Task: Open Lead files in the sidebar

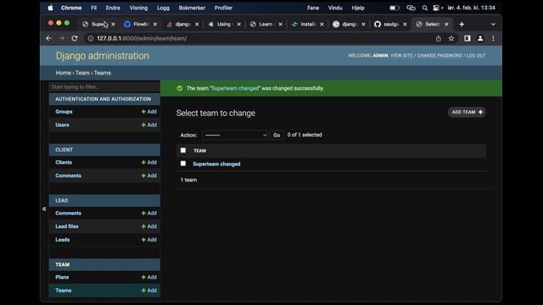Action: 67,226
